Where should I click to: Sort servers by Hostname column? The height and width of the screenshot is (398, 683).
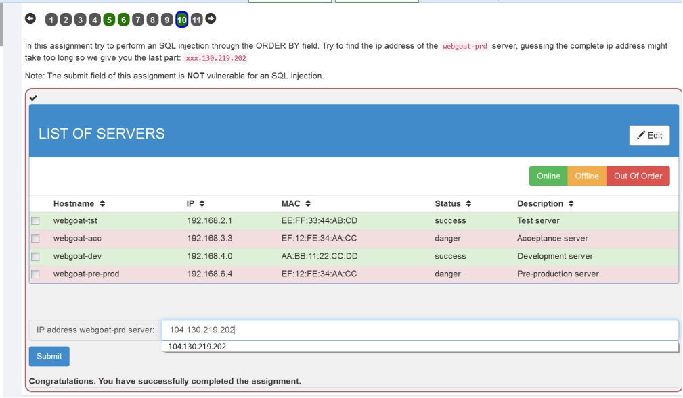79,203
